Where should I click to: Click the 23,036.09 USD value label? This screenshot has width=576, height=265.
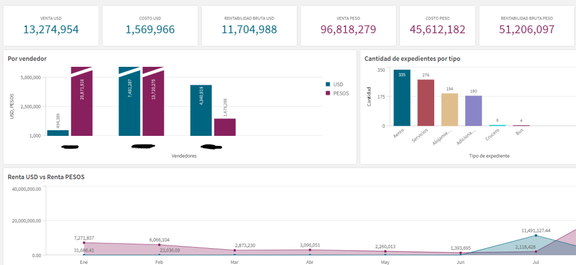(x=170, y=250)
